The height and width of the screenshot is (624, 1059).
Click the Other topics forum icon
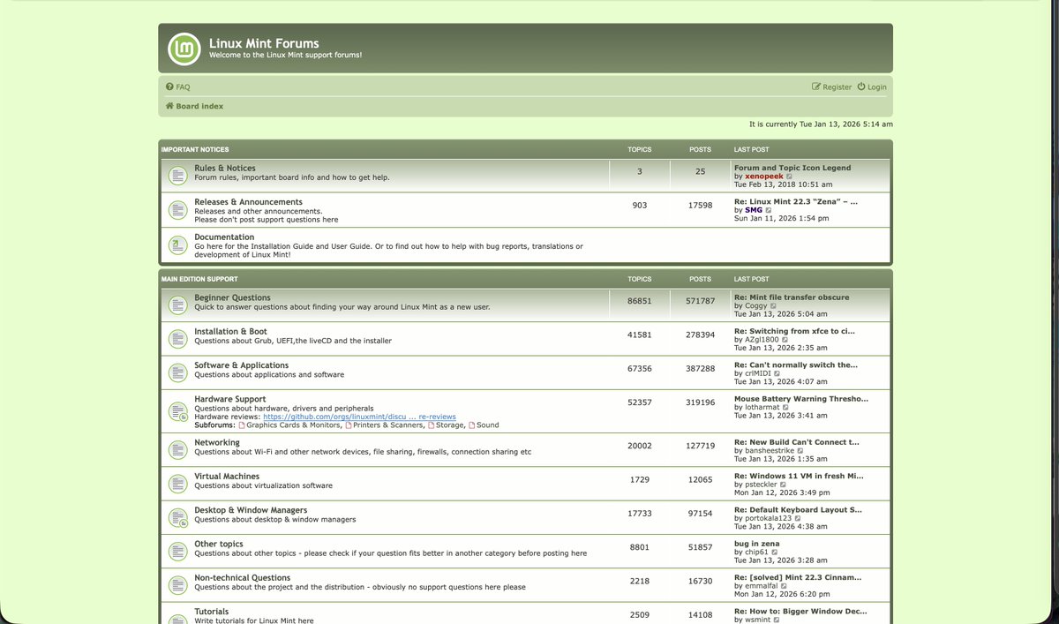coord(177,552)
